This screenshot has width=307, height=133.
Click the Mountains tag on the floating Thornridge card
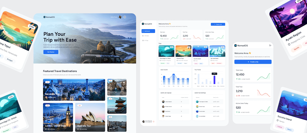point(6,130)
